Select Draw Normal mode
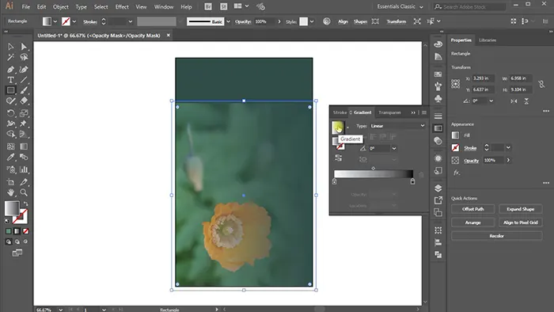 pos(9,242)
